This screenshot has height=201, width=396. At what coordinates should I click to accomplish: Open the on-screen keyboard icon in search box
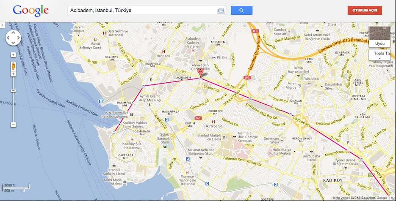tap(221, 11)
